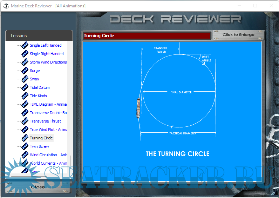This screenshot has height=198, width=279.
Task: Click the animation icon next to Tidal Datum
Action: [x=25, y=87]
